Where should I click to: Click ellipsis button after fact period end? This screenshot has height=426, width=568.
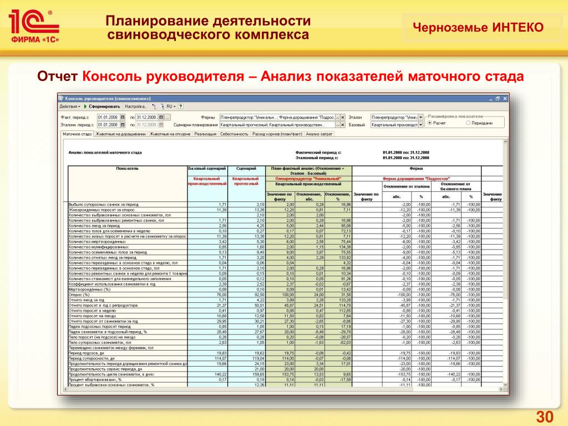pos(167,118)
